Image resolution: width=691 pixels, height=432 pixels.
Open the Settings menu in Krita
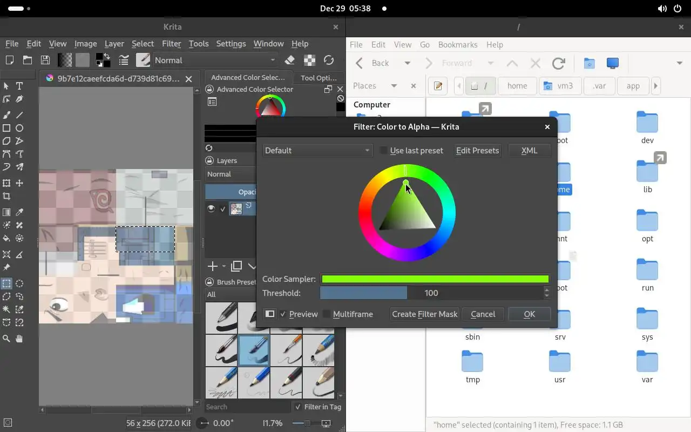pos(231,44)
